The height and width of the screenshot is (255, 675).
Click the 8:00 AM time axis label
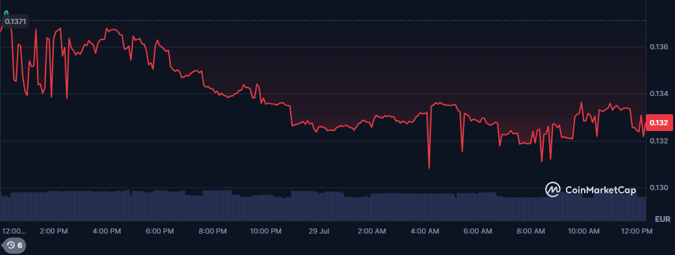531,232
